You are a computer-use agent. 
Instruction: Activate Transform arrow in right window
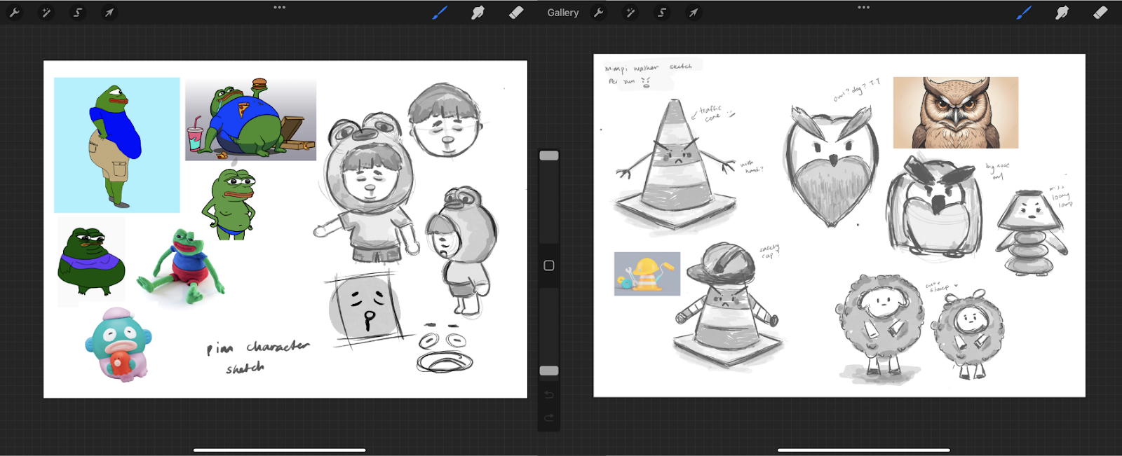click(694, 13)
